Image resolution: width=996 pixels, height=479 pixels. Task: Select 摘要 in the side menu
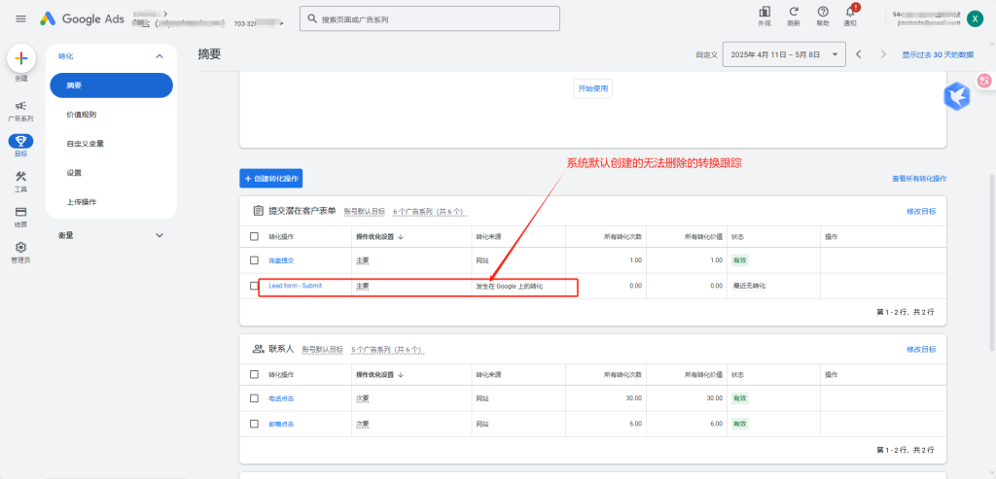pyautogui.click(x=111, y=85)
